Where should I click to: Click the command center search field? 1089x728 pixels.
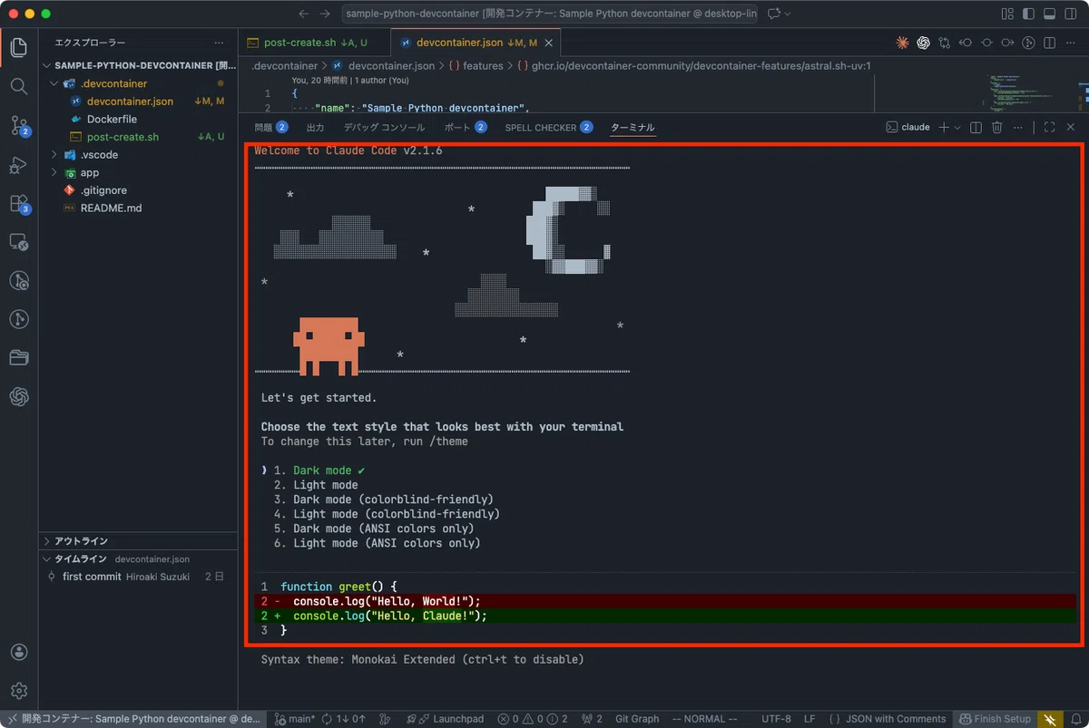pyautogui.click(x=550, y=14)
